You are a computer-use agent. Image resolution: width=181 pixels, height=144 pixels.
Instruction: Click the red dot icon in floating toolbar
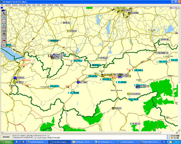pos(4,45)
